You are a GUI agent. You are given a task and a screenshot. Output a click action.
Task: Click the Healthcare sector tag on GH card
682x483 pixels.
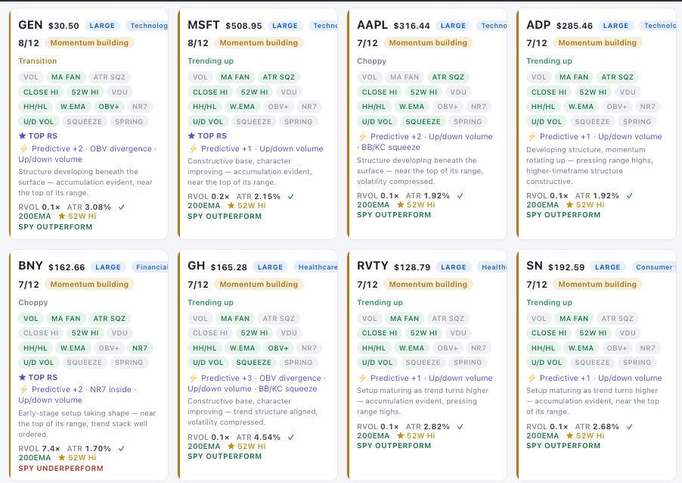[x=316, y=267]
